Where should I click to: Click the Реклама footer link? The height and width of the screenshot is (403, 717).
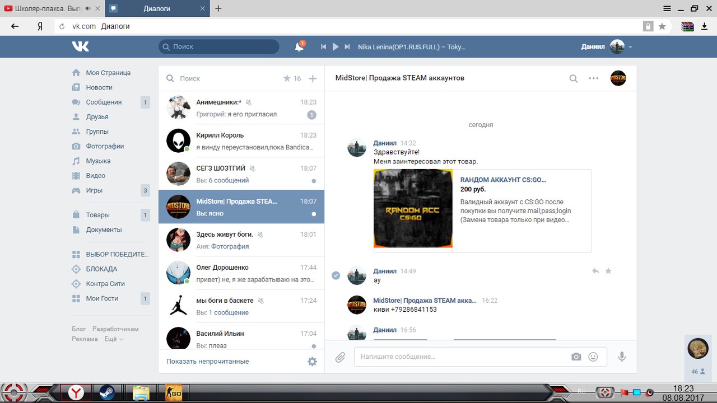click(x=85, y=339)
